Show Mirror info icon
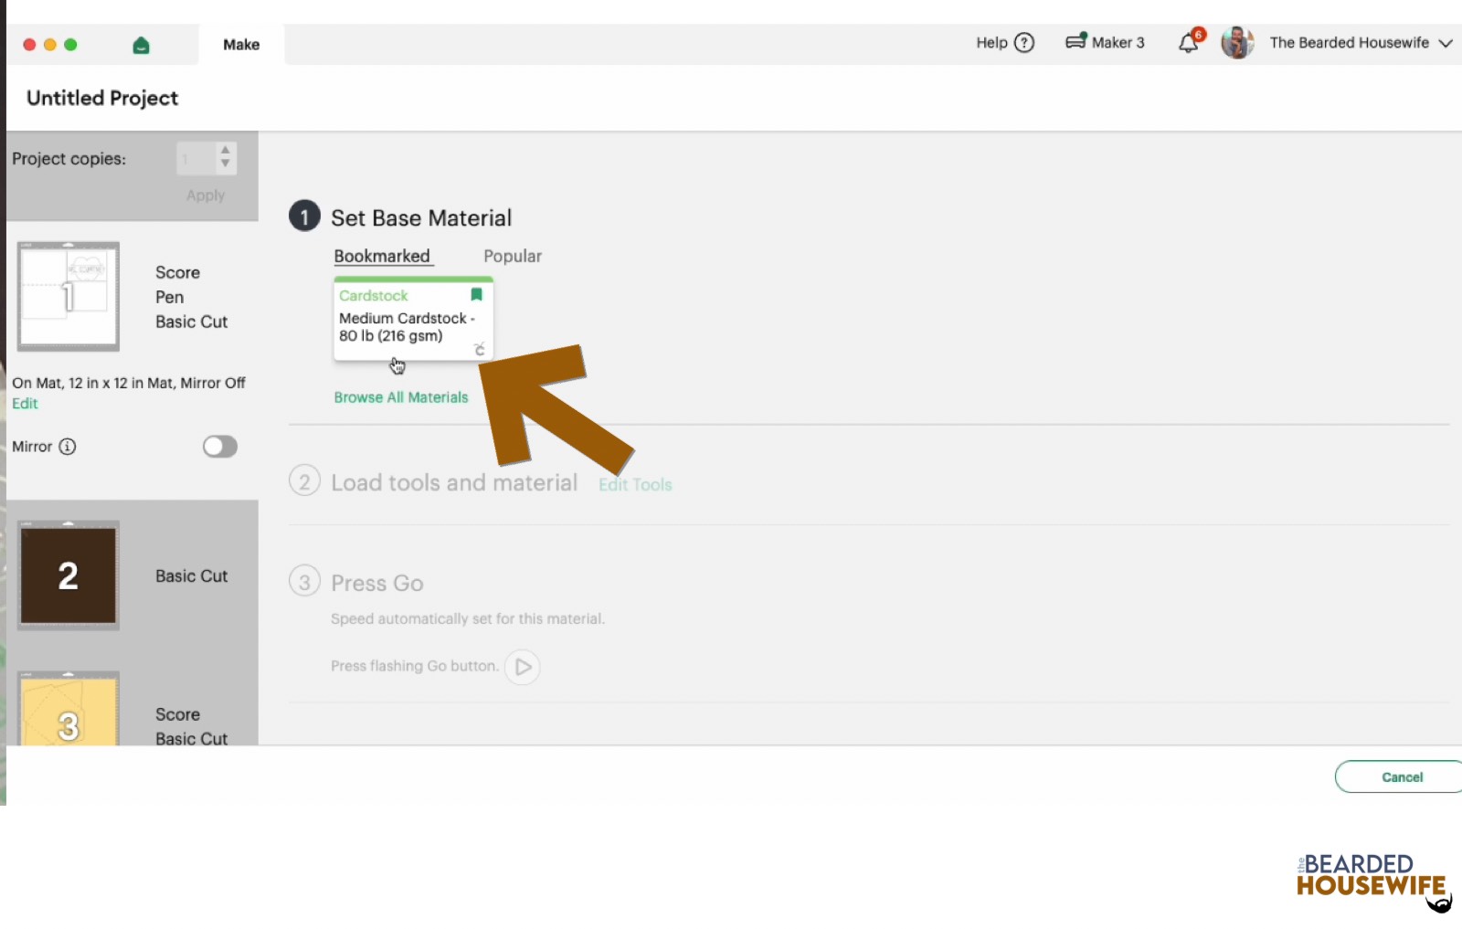Image resolution: width=1462 pixels, height=929 pixels. pyautogui.click(x=68, y=447)
